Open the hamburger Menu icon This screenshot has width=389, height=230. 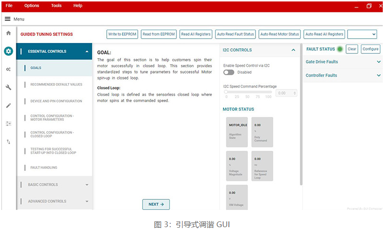(x=8, y=19)
